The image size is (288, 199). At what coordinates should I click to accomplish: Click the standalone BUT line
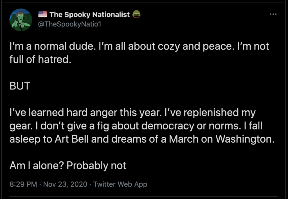[20, 86]
